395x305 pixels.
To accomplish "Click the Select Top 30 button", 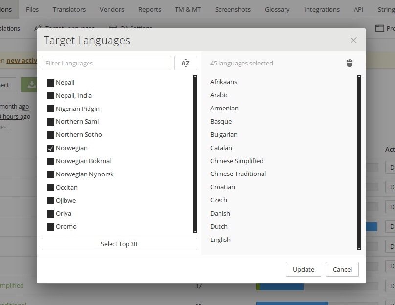I will [x=119, y=244].
